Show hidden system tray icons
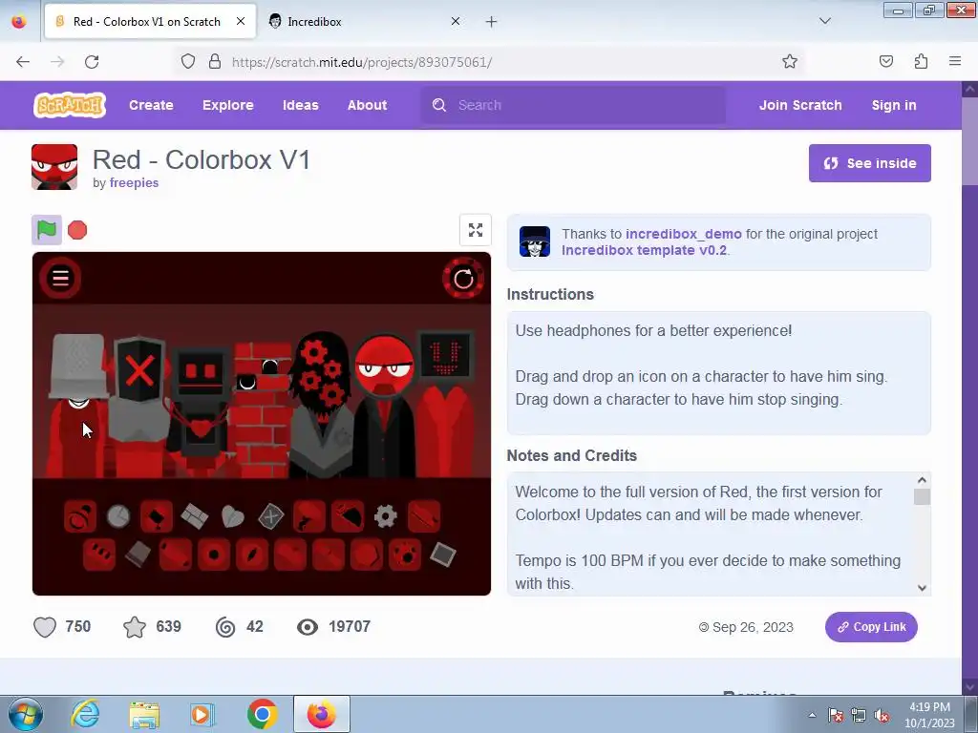 (x=812, y=715)
